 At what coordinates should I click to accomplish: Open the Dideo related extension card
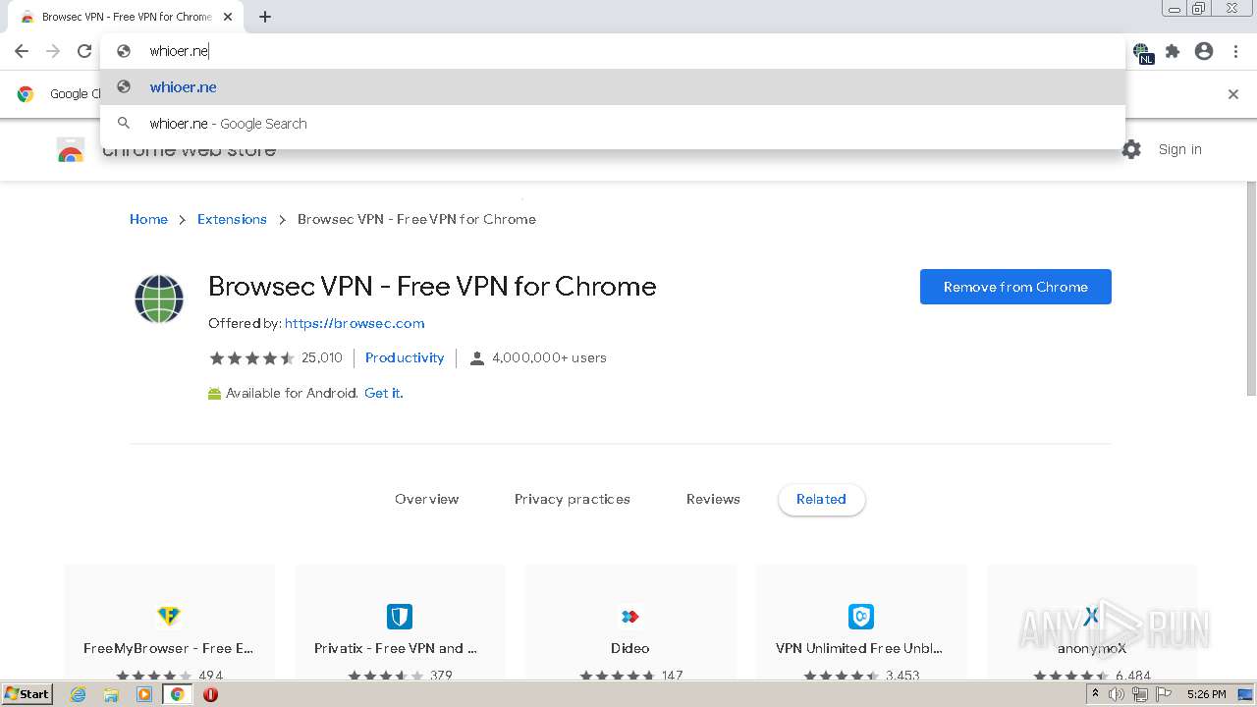pos(630,622)
